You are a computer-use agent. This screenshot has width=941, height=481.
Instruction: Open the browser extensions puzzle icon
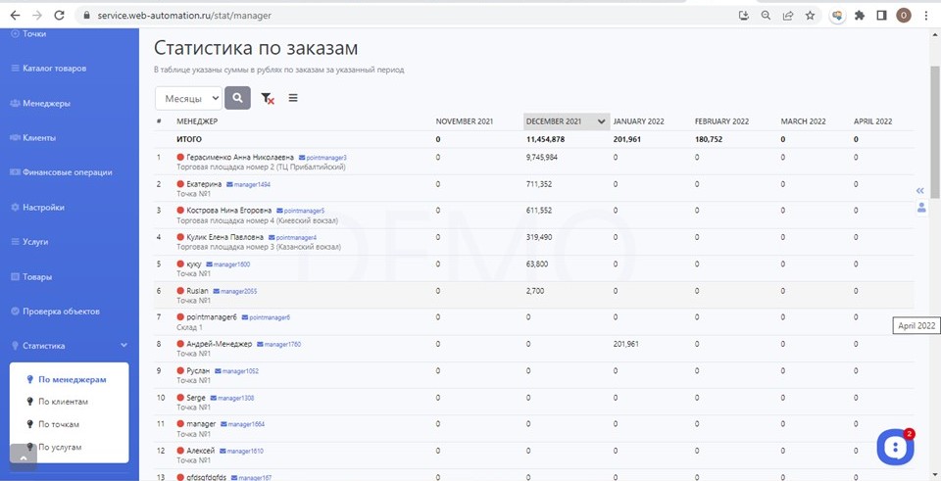(860, 16)
